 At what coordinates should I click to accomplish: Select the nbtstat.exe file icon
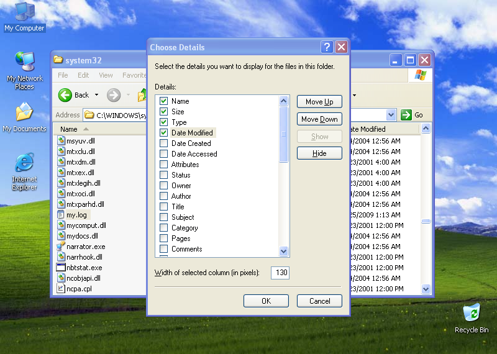(60, 267)
